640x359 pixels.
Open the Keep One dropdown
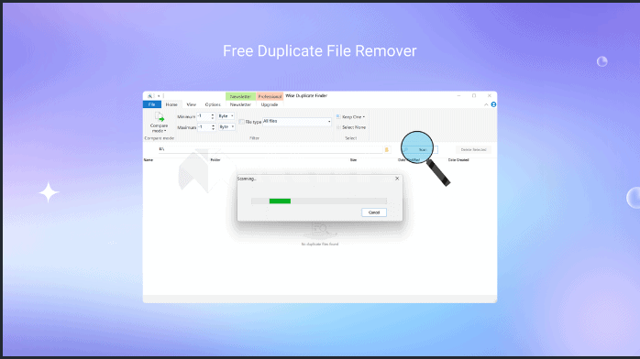350,117
